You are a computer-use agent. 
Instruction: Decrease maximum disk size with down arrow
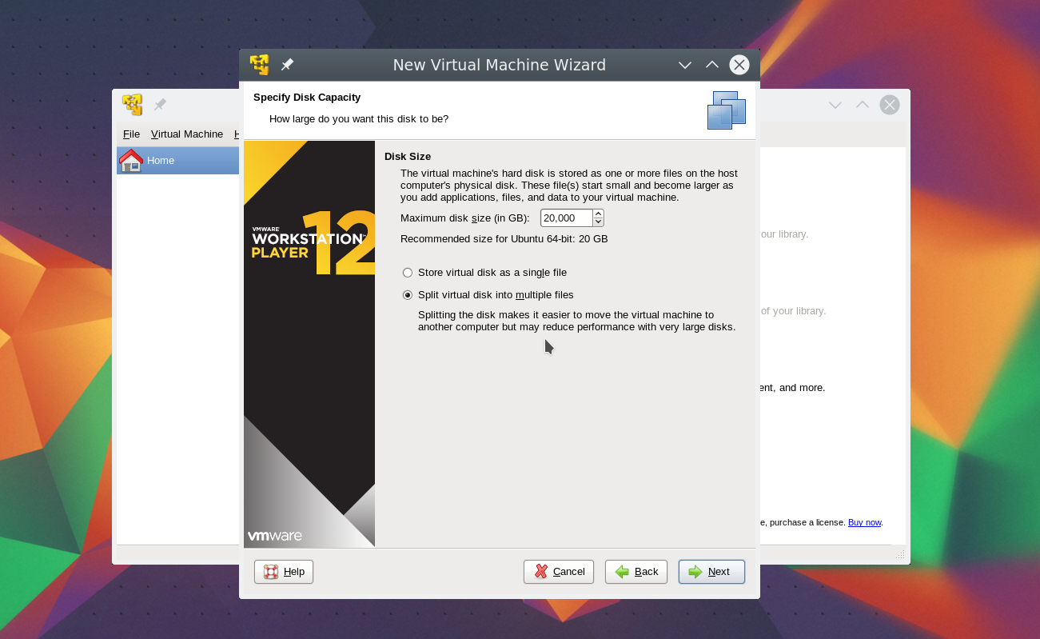click(x=598, y=222)
